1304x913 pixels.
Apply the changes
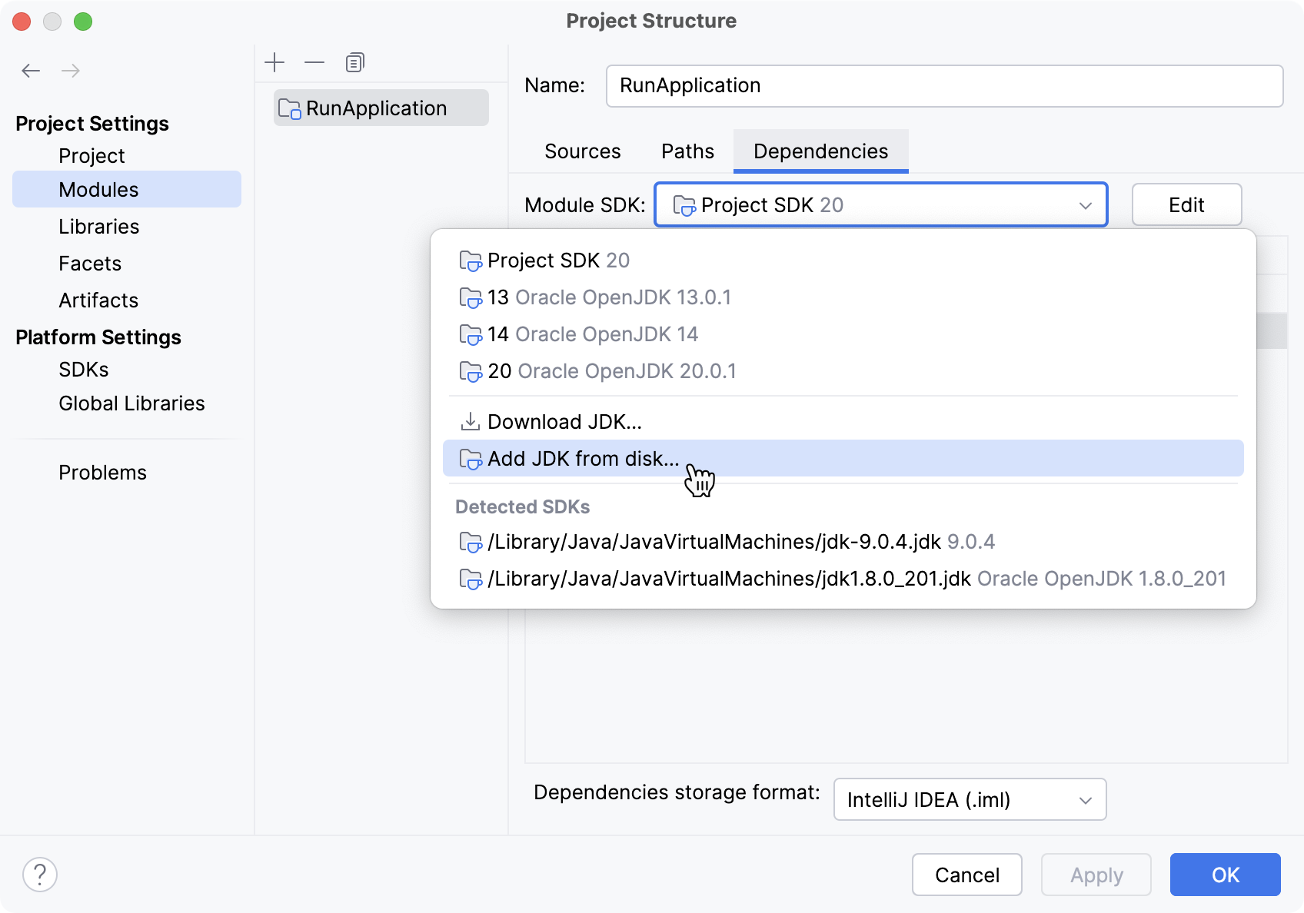pyautogui.click(x=1096, y=875)
